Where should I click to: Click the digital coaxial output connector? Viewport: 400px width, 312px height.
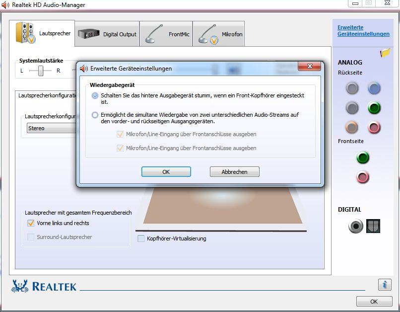[356, 226]
